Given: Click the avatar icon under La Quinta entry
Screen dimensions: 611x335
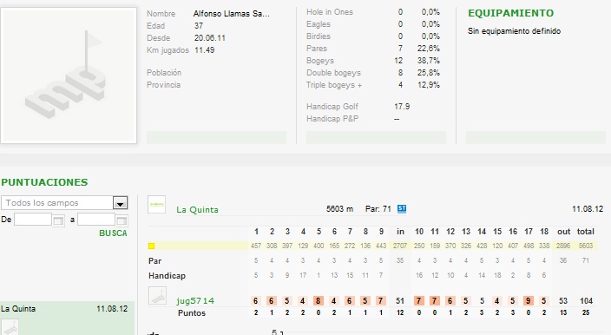Looking at the screenshot, I should (x=10, y=327).
